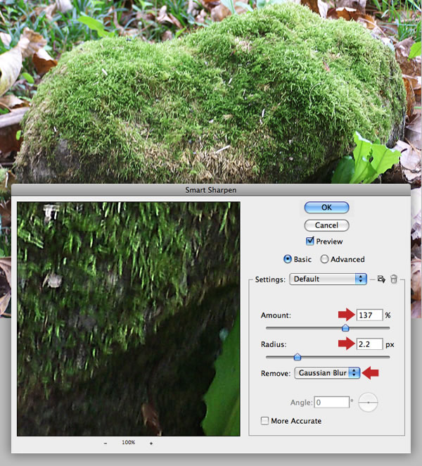The height and width of the screenshot is (466, 422).
Task: Click the Amount slider handle
Action: (345, 328)
